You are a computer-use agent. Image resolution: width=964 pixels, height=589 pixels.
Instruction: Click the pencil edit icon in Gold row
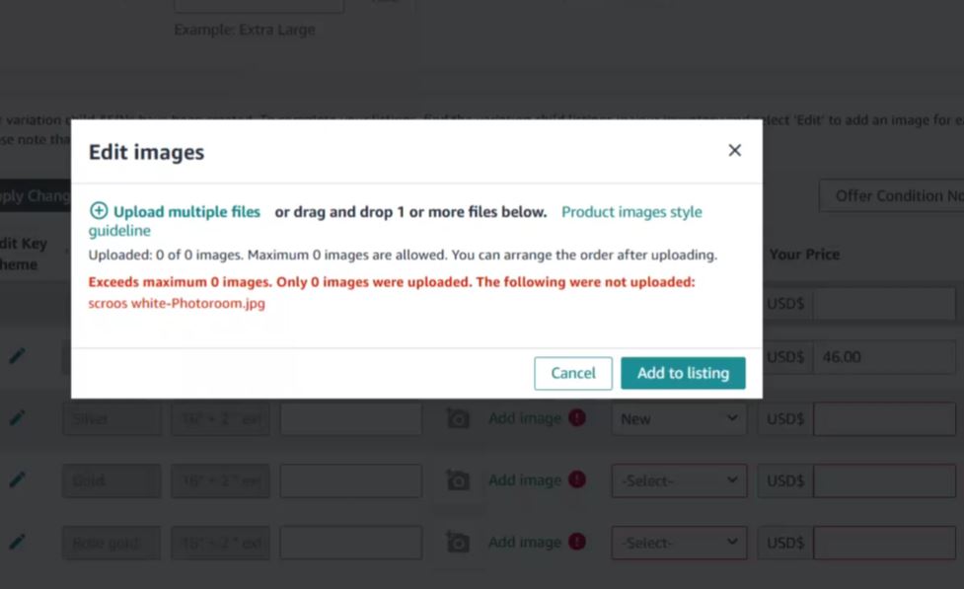pos(17,479)
